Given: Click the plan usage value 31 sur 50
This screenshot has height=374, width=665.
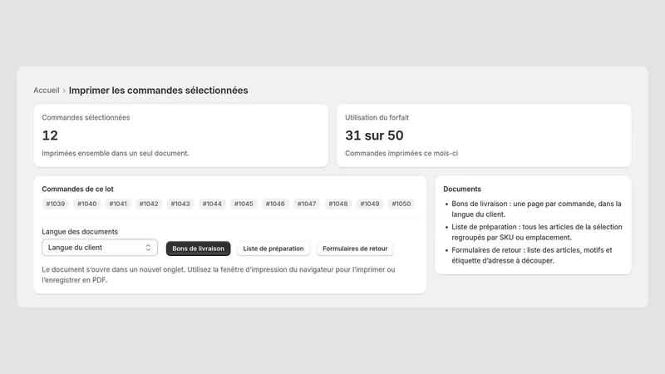Looking at the screenshot, I should point(374,135).
